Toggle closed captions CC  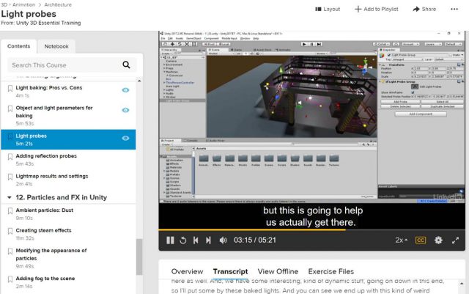pos(420,240)
